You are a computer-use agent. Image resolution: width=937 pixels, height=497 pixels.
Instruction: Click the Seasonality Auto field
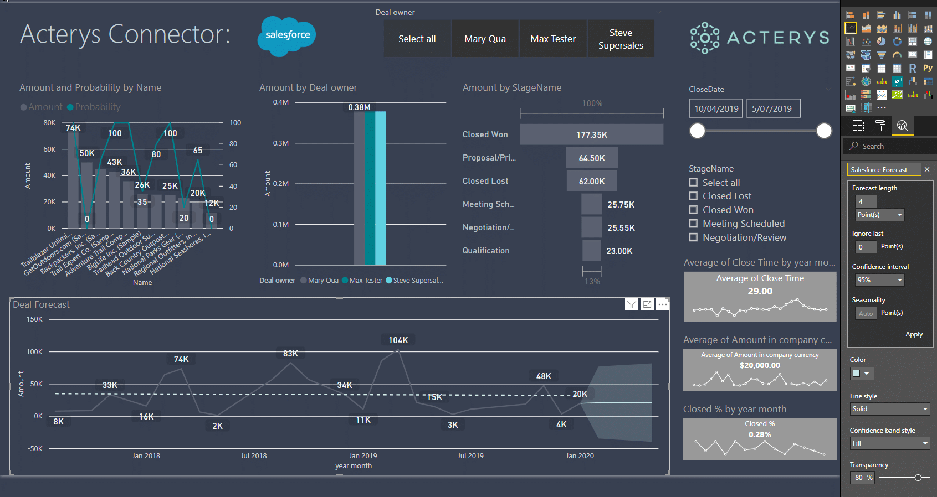(x=866, y=313)
